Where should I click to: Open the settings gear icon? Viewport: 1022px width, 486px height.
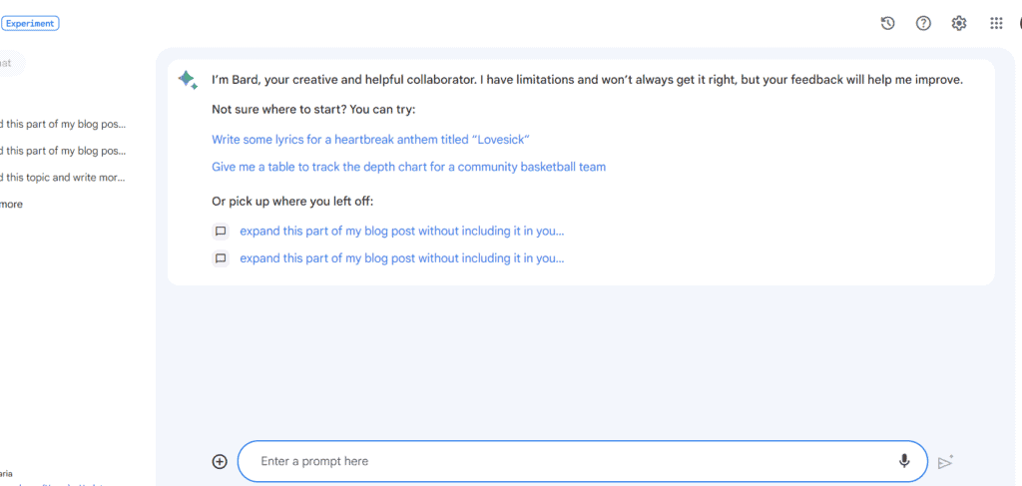[x=959, y=24]
